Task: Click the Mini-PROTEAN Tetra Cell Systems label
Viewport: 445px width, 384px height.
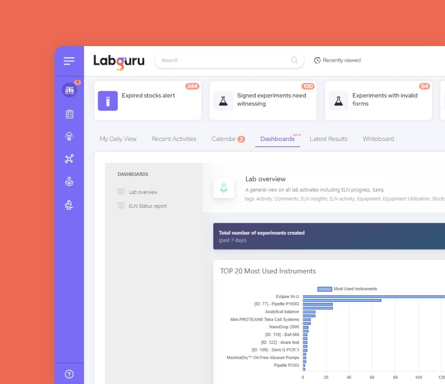Action: [264, 319]
